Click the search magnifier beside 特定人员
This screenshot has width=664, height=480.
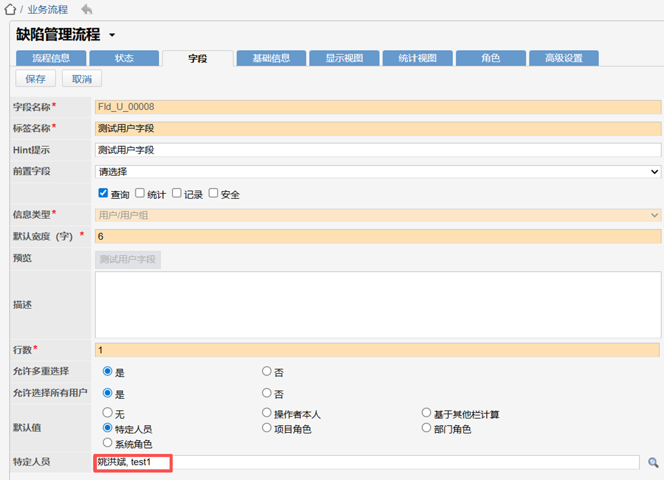coord(653,462)
